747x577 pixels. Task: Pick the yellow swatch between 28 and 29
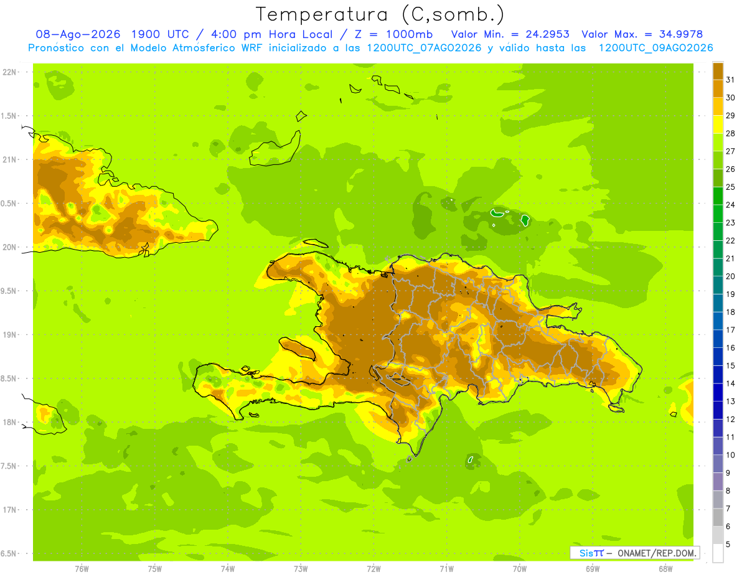[718, 124]
